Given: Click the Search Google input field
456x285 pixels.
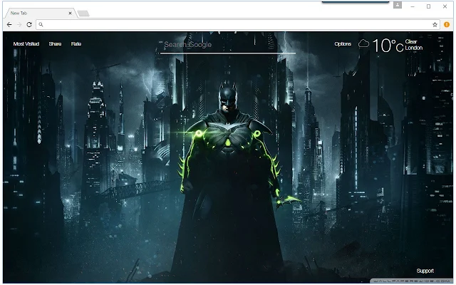Looking at the screenshot, I should [228, 45].
